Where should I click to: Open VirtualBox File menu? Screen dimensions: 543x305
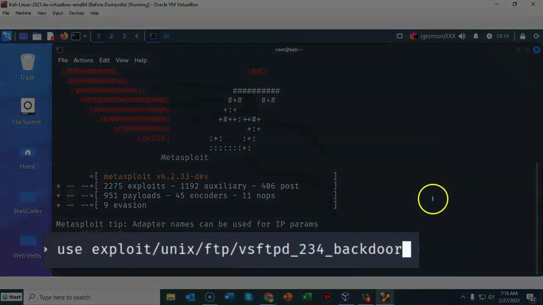[6, 13]
